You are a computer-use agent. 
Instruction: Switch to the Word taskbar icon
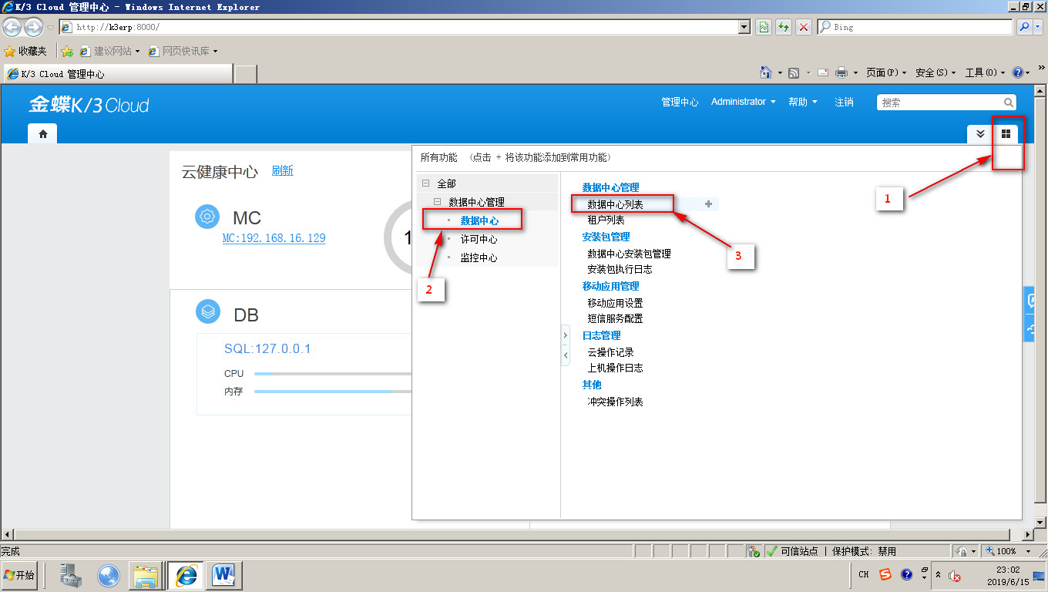pyautogui.click(x=224, y=575)
